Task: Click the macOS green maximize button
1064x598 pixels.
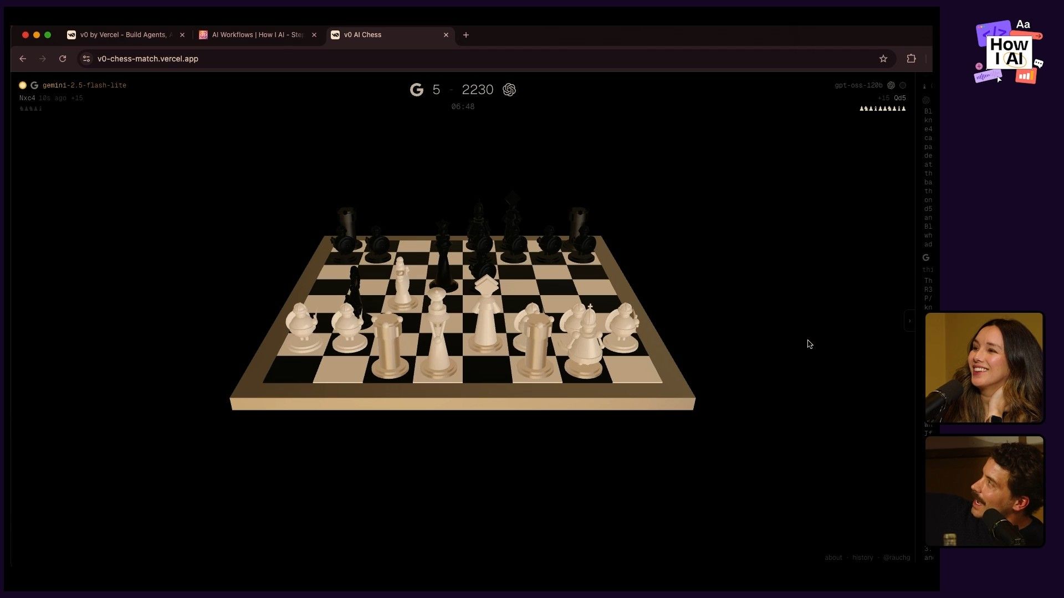Action: click(48, 35)
